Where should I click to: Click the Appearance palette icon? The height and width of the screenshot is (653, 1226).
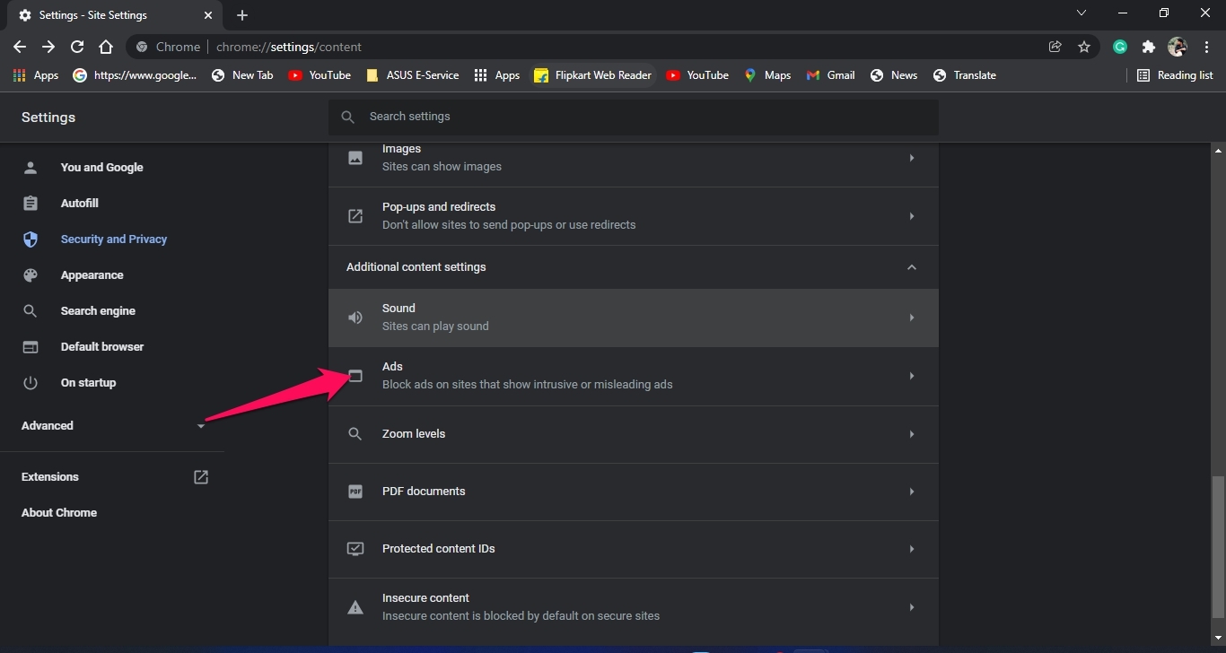click(31, 275)
